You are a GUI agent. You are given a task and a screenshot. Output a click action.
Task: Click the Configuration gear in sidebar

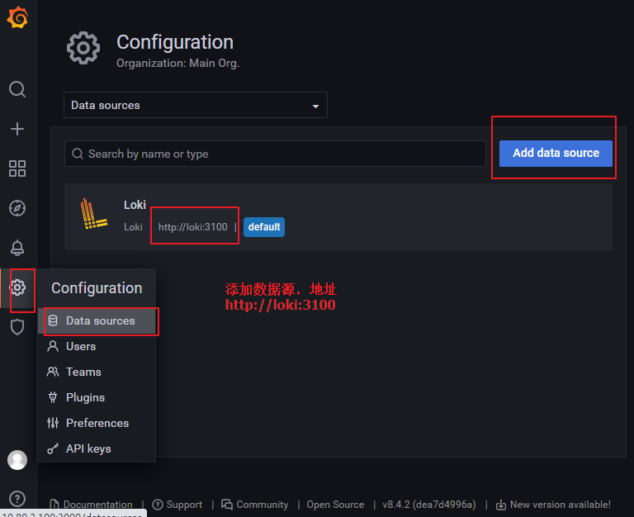pos(18,287)
